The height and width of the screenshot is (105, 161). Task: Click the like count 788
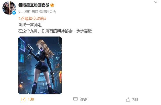pos(135,99)
